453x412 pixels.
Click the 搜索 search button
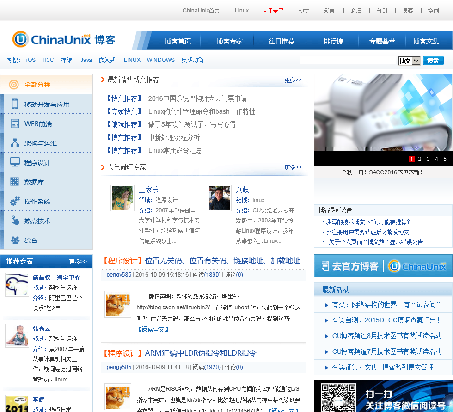[x=433, y=61]
